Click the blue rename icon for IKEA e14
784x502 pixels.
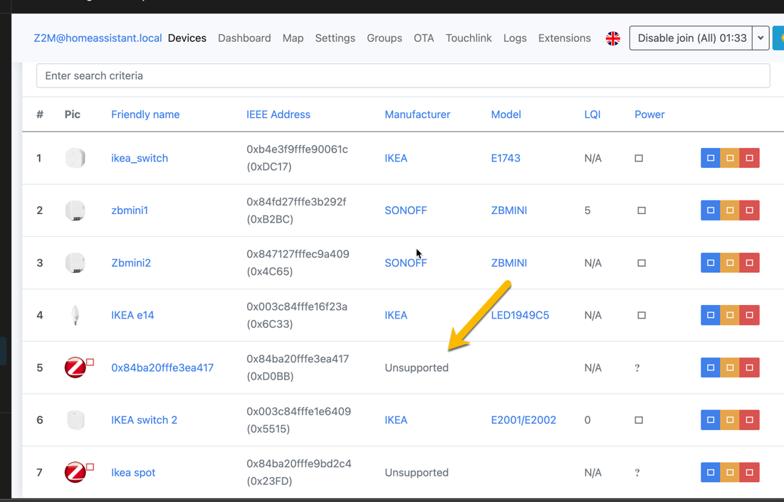click(710, 315)
